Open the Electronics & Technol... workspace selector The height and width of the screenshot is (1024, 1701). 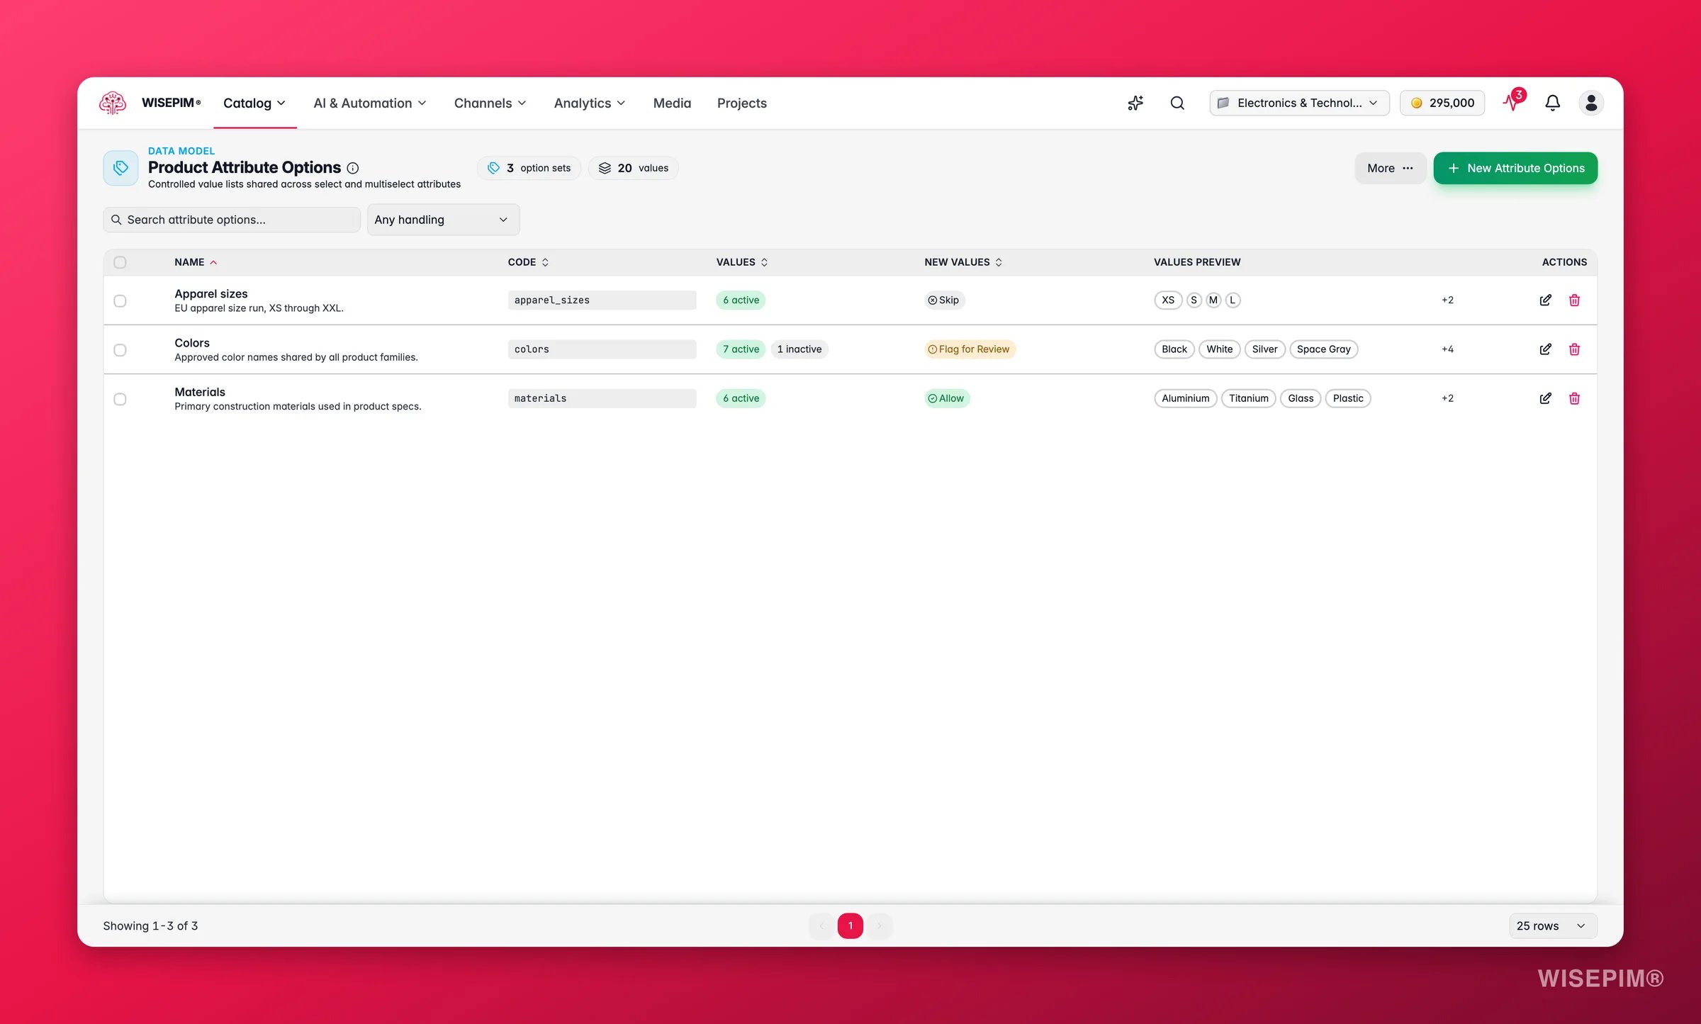pyautogui.click(x=1299, y=103)
